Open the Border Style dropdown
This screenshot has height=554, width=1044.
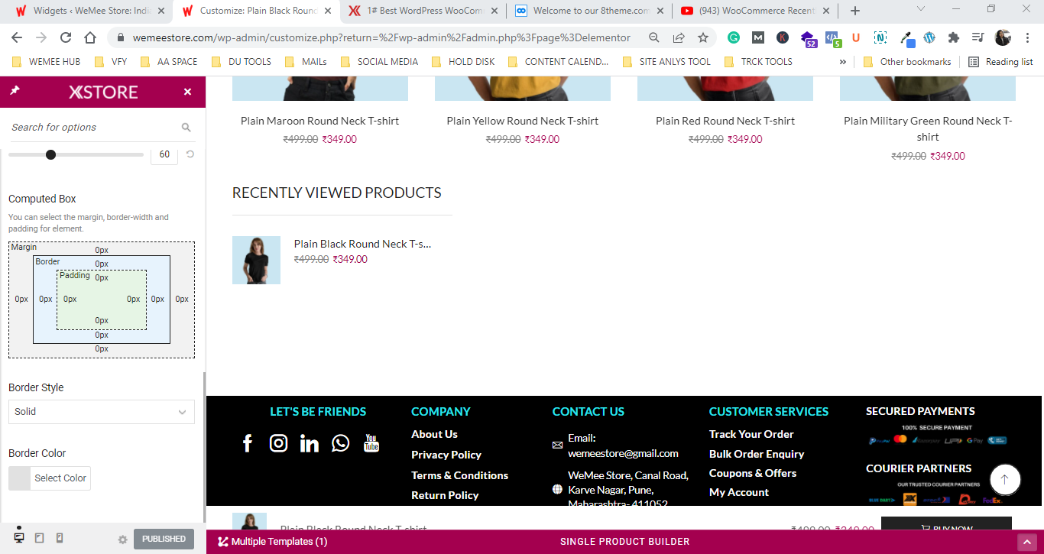[102, 412]
